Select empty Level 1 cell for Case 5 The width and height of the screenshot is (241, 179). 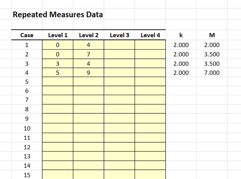[x=58, y=81]
